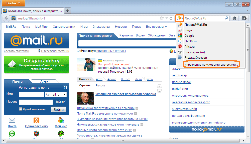Open the list all tabs arrow
This screenshot has height=144, width=251.
click(x=248, y=11)
